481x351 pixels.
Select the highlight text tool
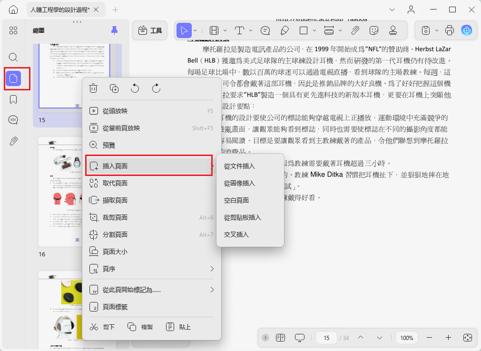(x=214, y=30)
